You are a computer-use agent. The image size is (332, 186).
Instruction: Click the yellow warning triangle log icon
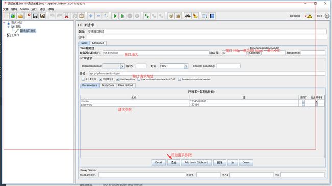(310, 16)
